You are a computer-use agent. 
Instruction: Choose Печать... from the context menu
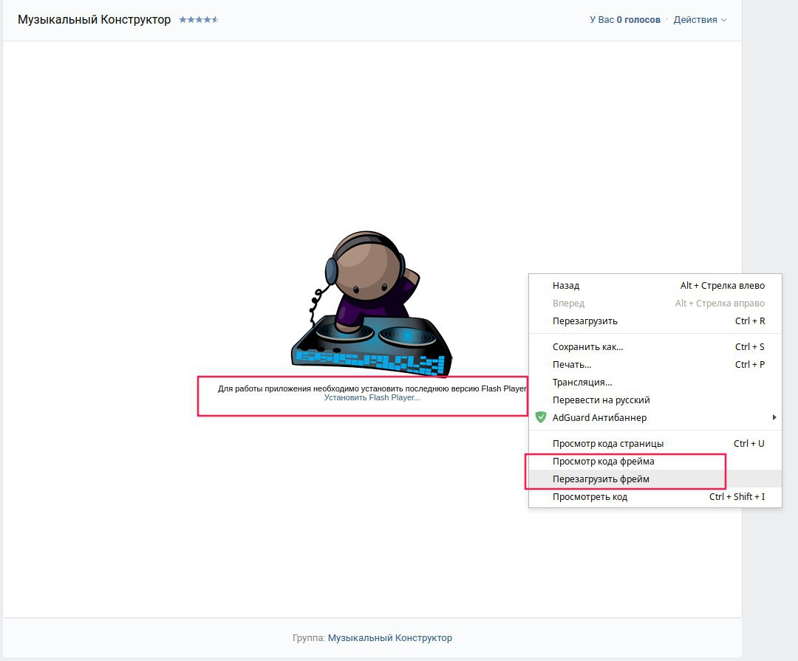[x=655, y=365]
